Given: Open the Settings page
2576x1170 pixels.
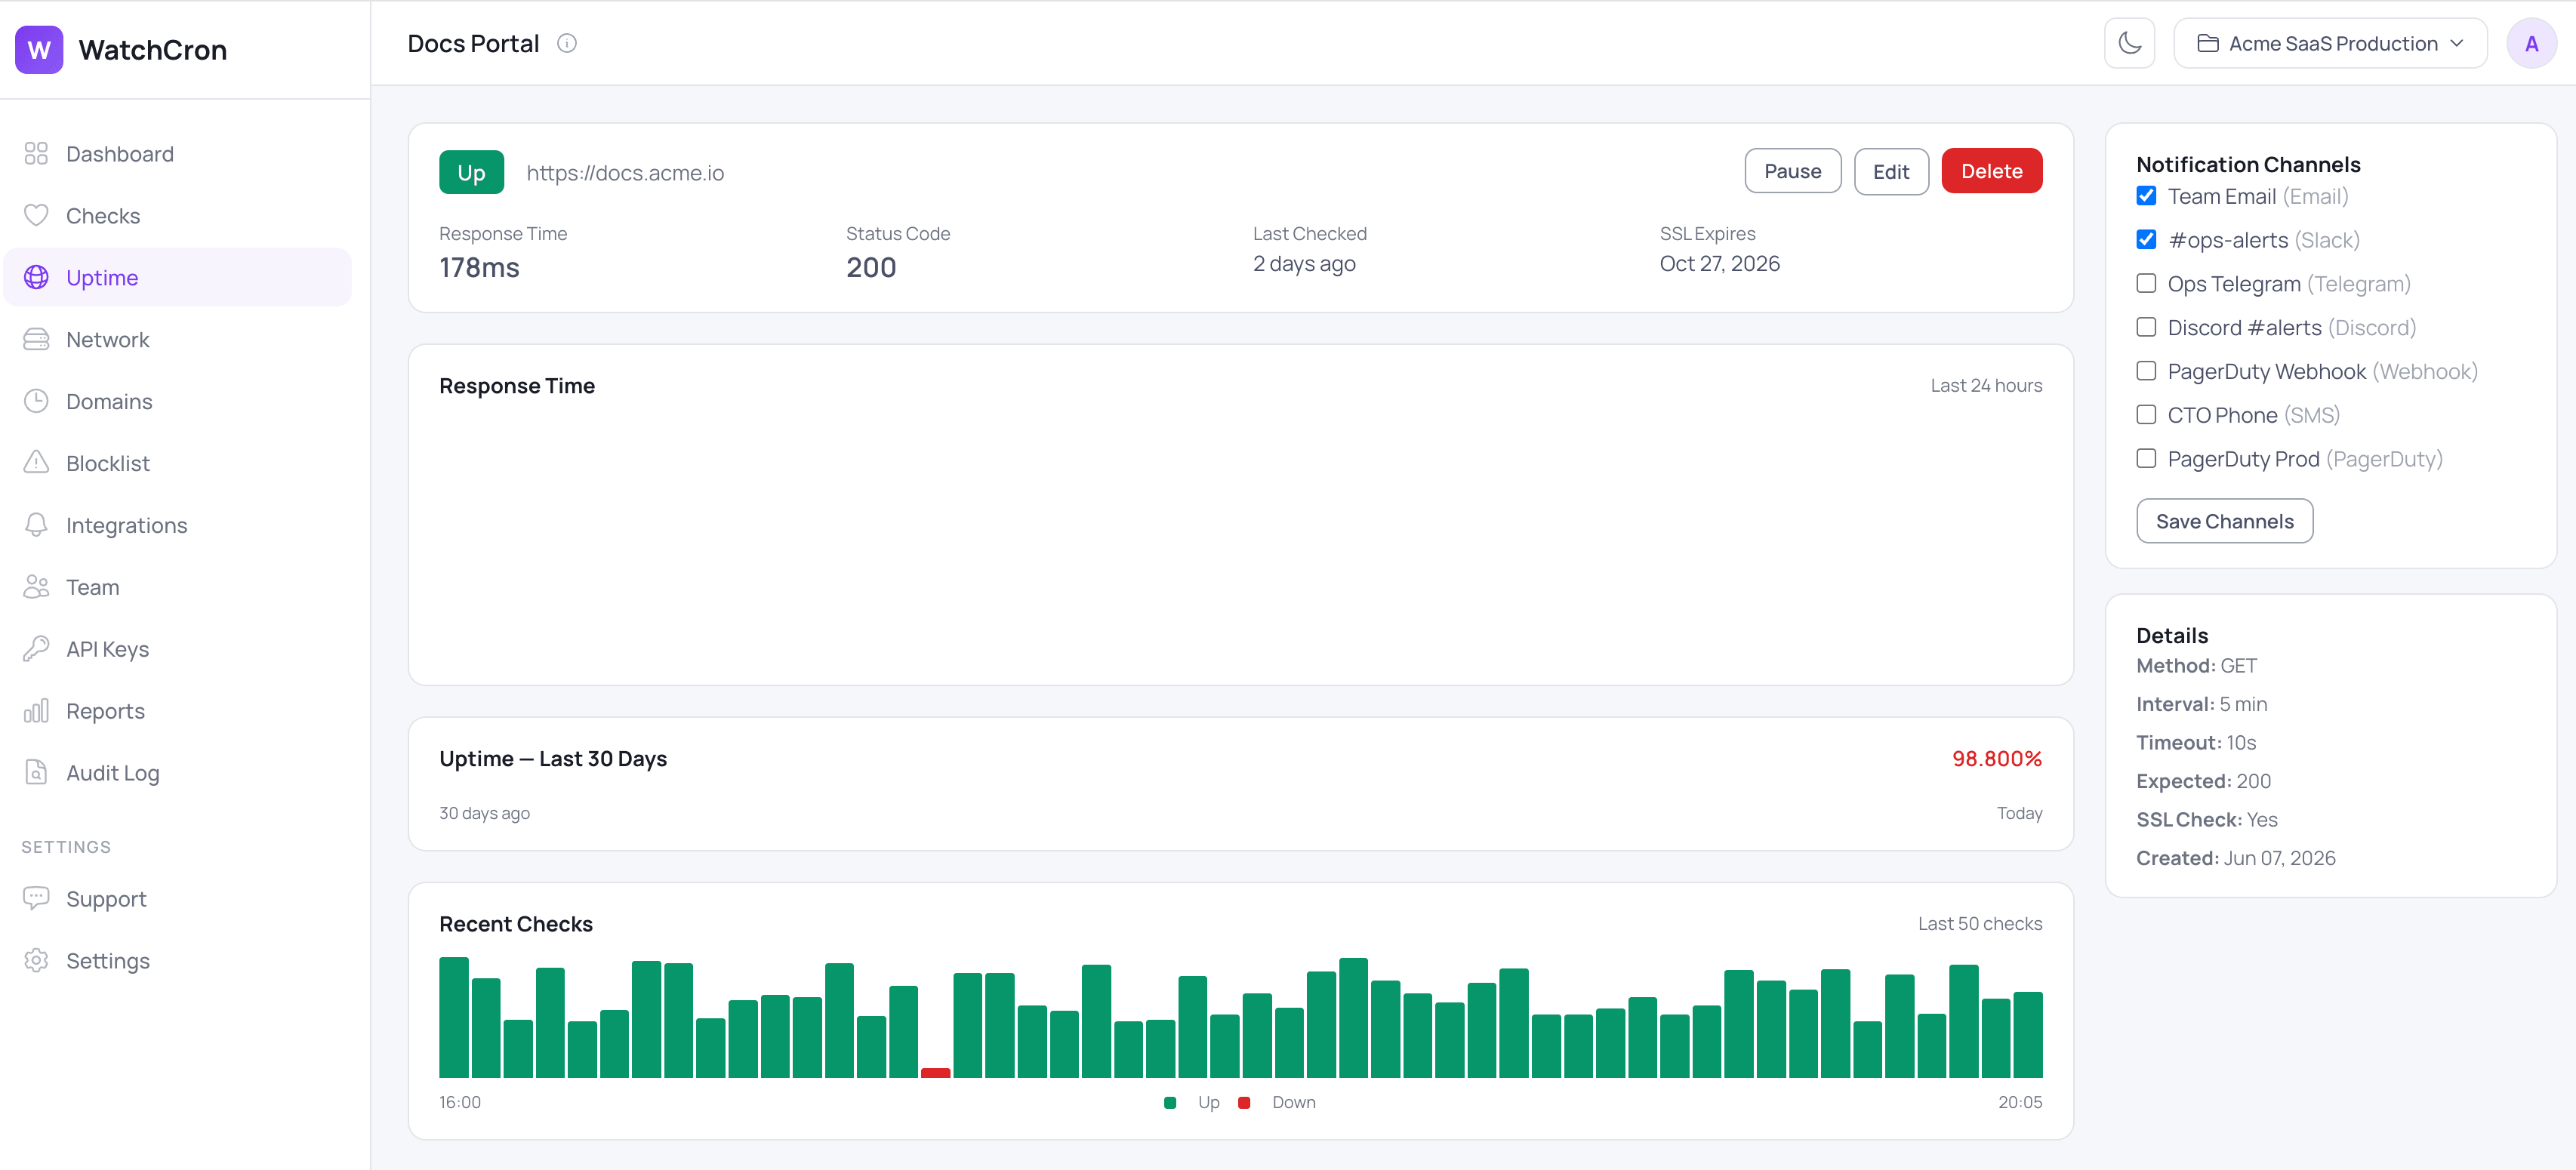Looking at the screenshot, I should coord(178,960).
